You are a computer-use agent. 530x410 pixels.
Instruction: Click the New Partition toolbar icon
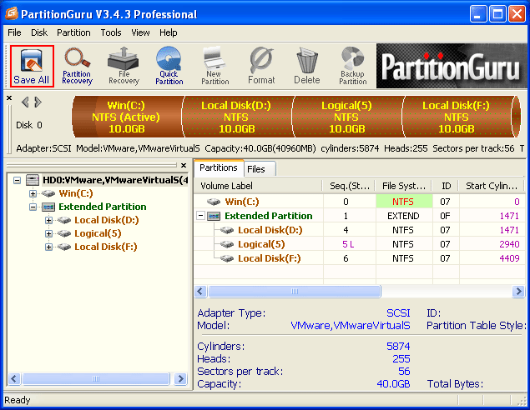click(215, 66)
